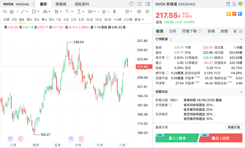The height and width of the screenshot is (148, 245).
Task: Click the first 財 earnings marker in March
Action: click(10, 139)
